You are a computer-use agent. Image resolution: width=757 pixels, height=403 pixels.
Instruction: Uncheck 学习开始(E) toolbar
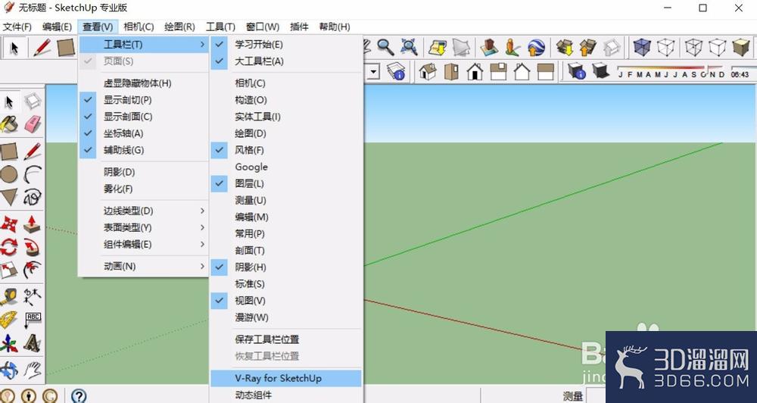(x=286, y=45)
